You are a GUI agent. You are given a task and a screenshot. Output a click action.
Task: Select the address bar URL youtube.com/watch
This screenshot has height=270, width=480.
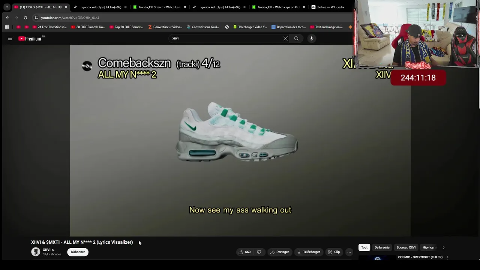point(70,18)
